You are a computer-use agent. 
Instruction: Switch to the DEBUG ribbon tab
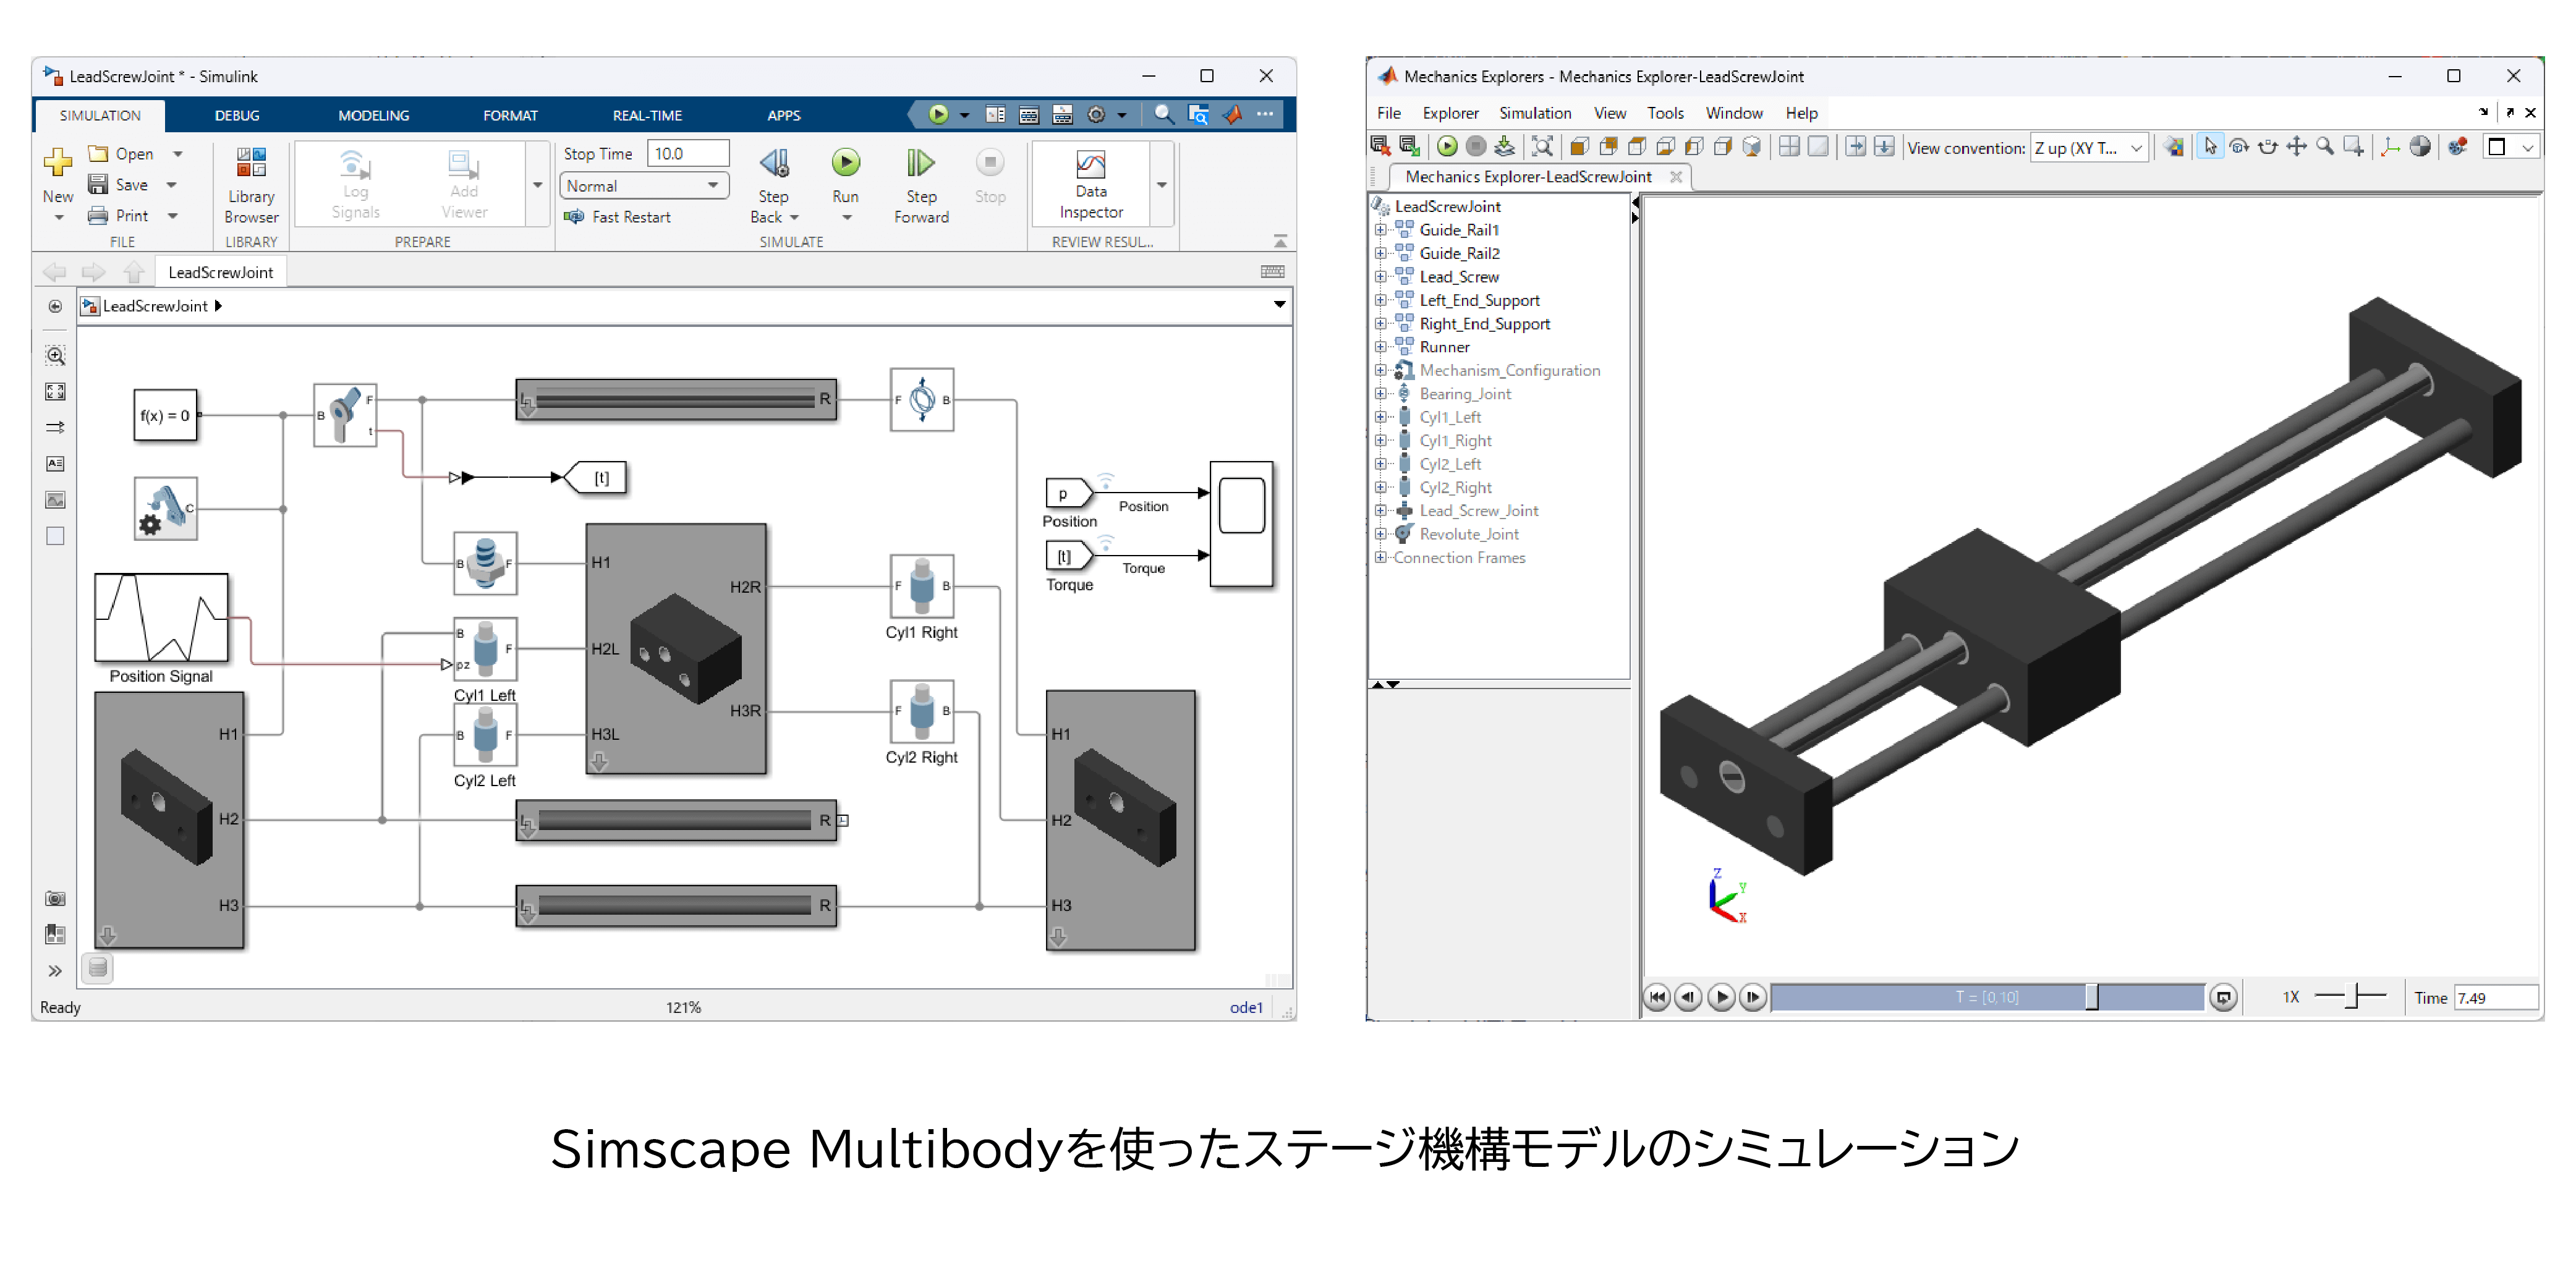click(237, 115)
